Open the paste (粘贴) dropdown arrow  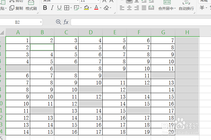(6, 8)
